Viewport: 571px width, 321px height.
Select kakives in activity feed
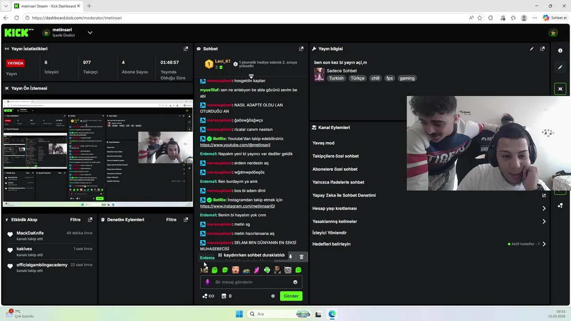(24, 249)
